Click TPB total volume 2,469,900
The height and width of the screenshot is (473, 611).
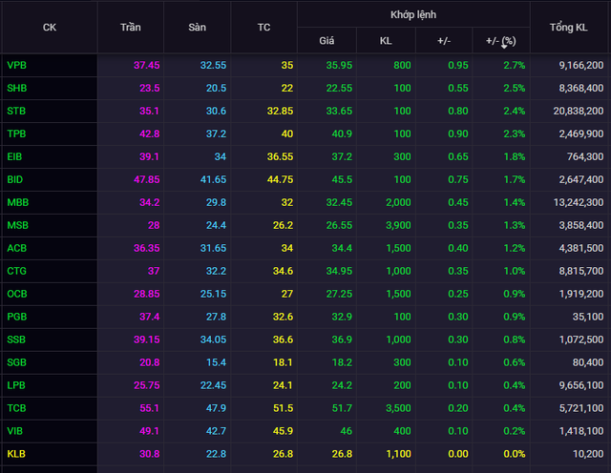click(x=581, y=134)
